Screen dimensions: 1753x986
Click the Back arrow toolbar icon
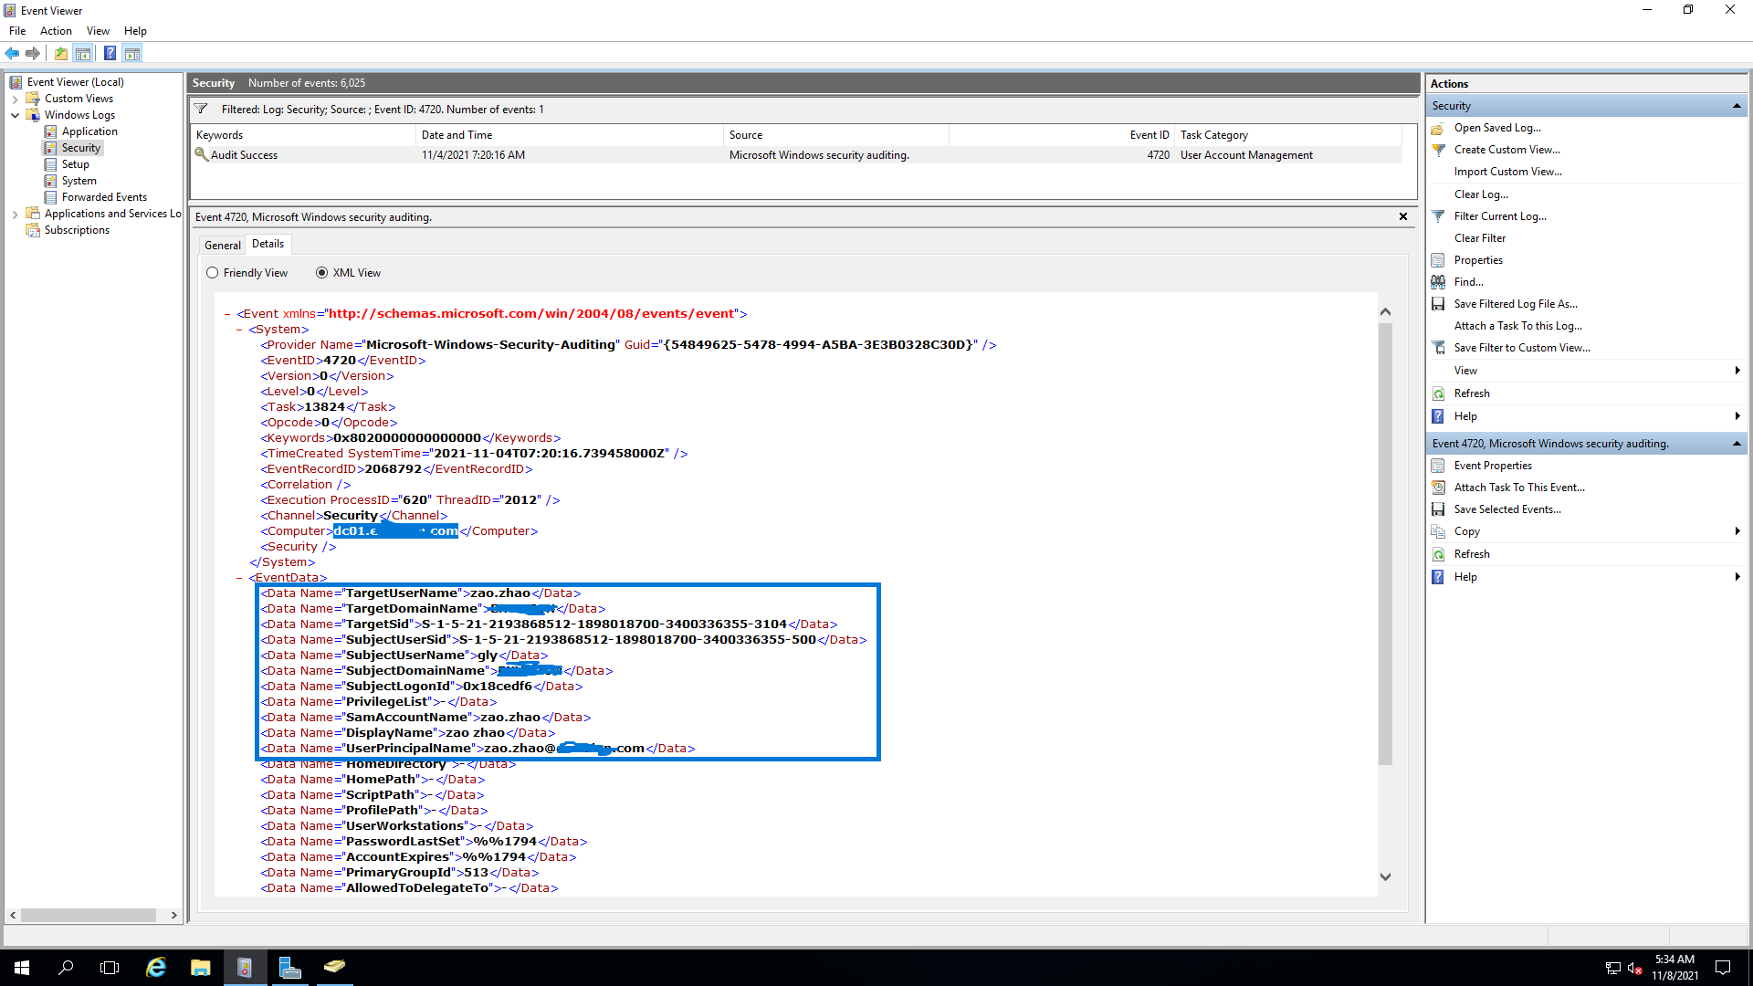12,53
